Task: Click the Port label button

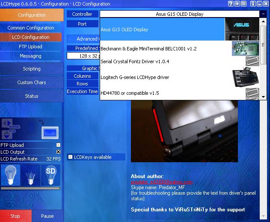Action: click(82, 24)
